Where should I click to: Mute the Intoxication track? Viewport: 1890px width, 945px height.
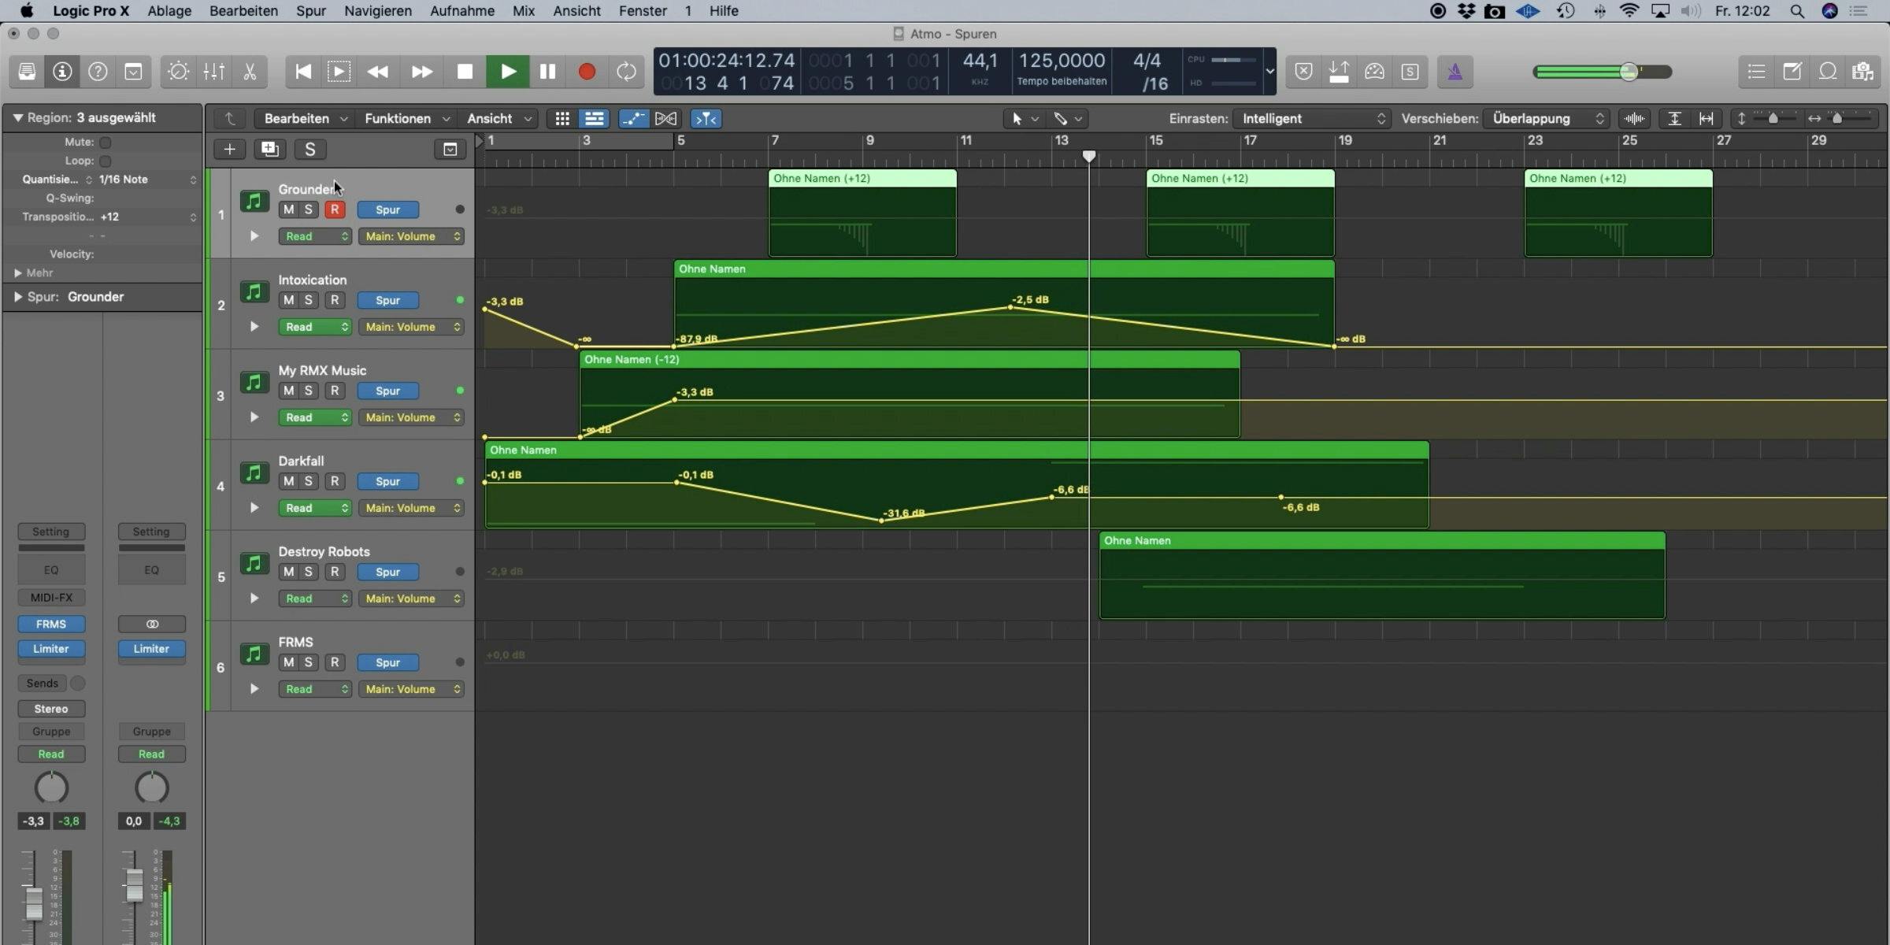[288, 300]
